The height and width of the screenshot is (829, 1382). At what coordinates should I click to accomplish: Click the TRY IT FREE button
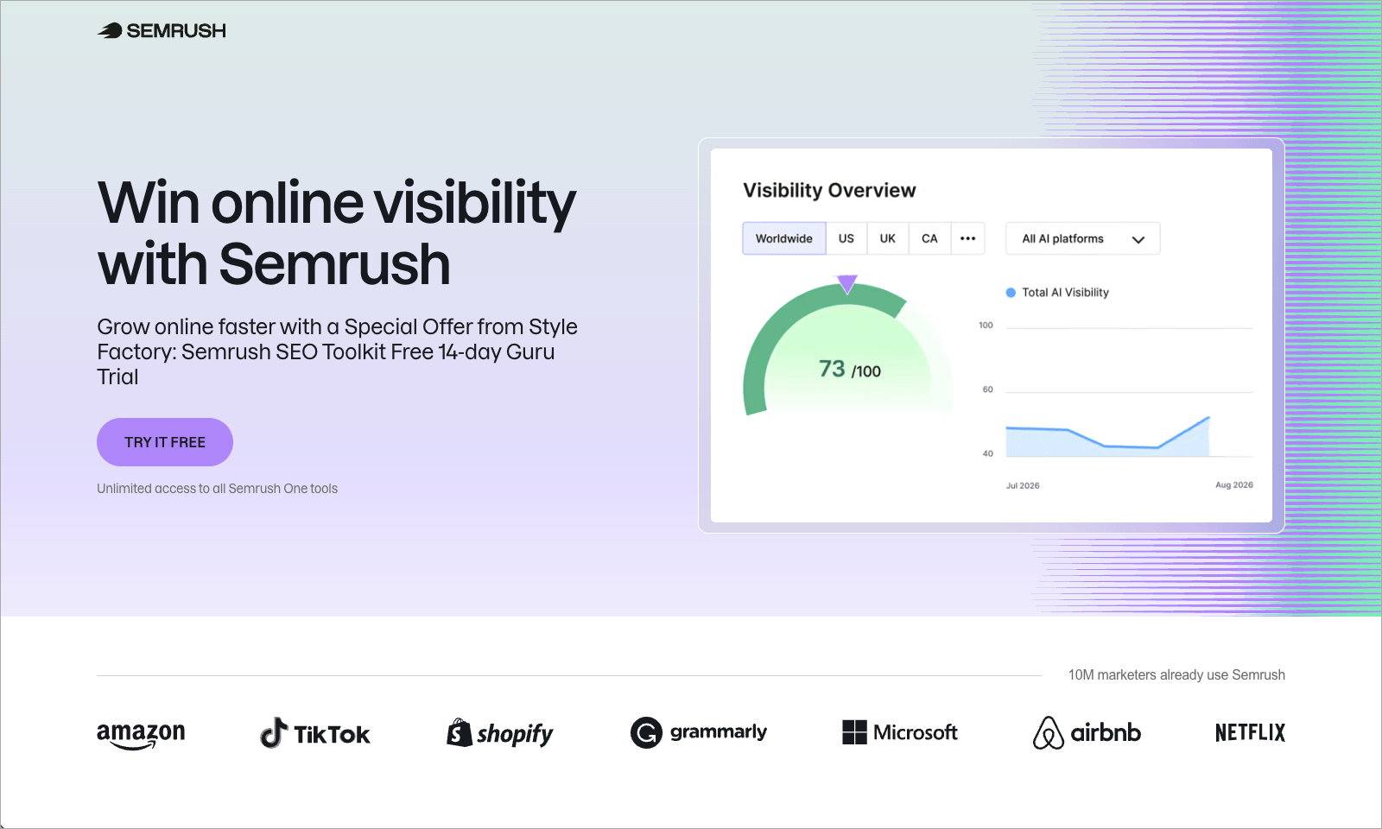click(x=165, y=442)
